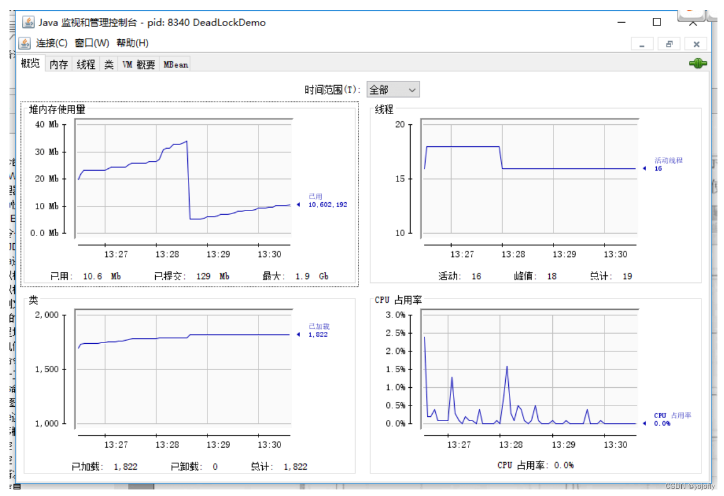Image resolution: width=724 pixels, height=496 pixels.
Task: Restore the inner JConsole frame
Action: click(669, 44)
